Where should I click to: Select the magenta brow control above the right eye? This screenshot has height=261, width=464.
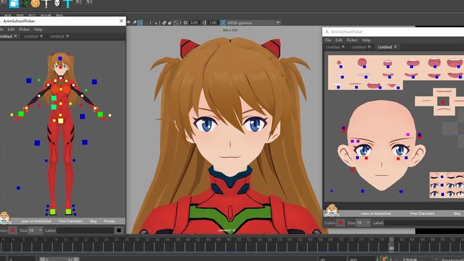pos(408,134)
